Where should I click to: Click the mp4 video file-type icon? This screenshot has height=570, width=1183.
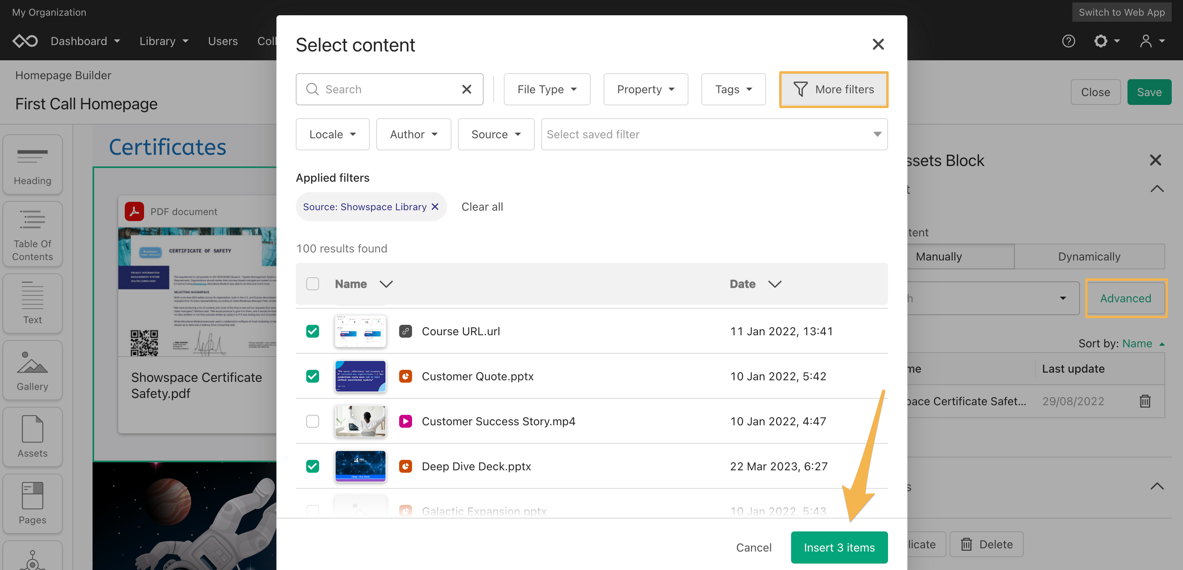(x=405, y=421)
